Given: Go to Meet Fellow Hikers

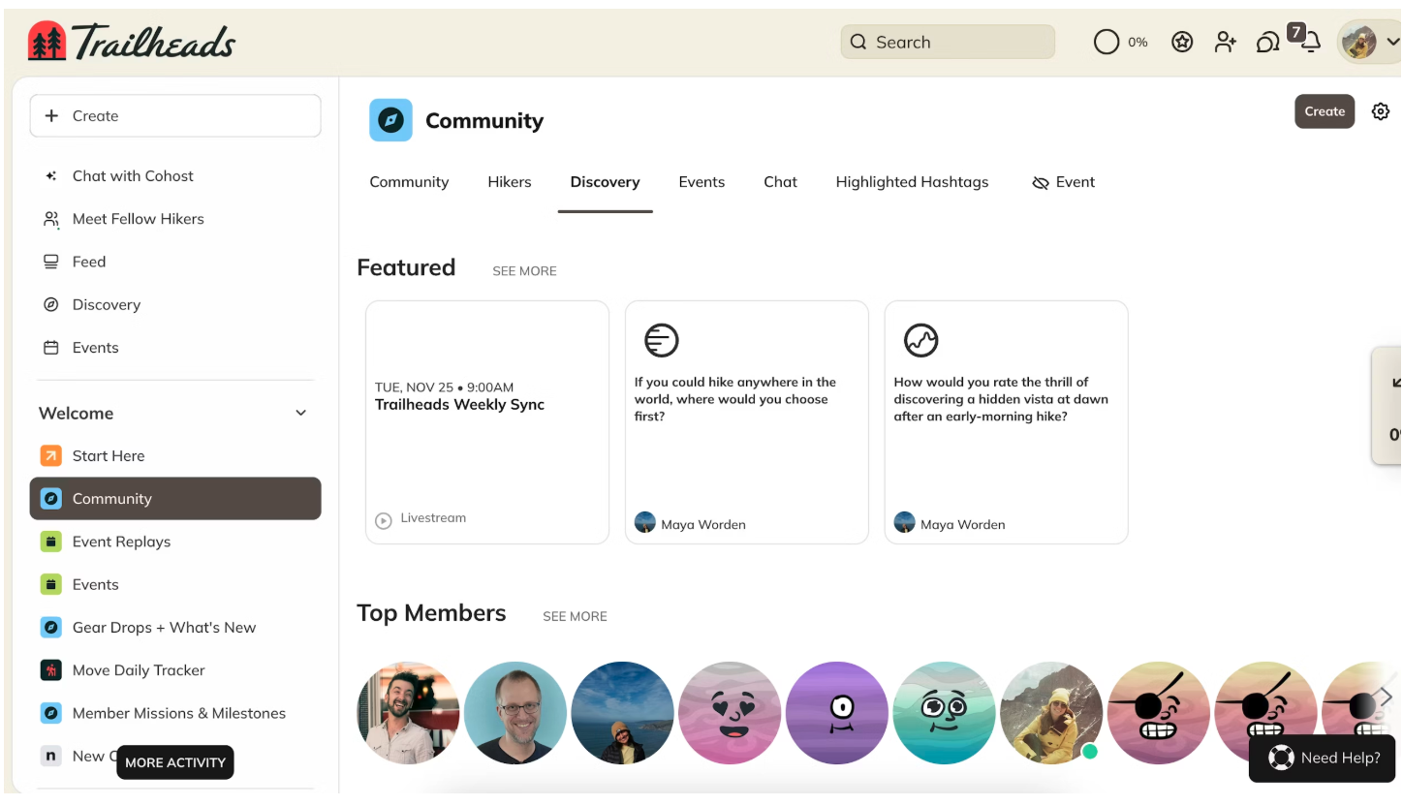Looking at the screenshot, I should click(x=175, y=219).
